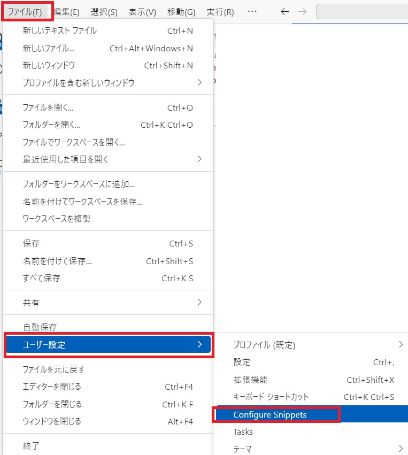Open the 表示(V) menu
The width and height of the screenshot is (408, 455).
coord(142,12)
